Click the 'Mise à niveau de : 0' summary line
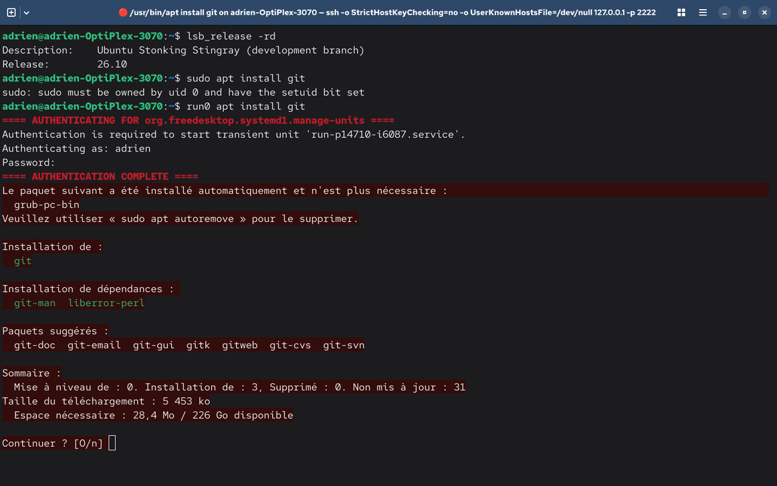The image size is (777, 486). click(240, 387)
